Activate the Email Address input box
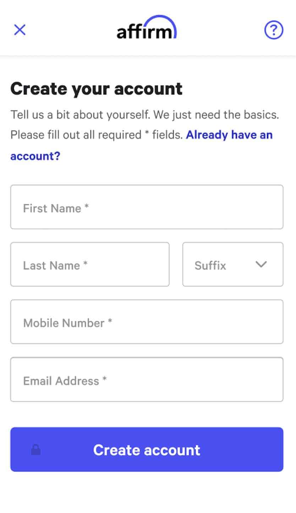296x513 pixels. point(147,379)
